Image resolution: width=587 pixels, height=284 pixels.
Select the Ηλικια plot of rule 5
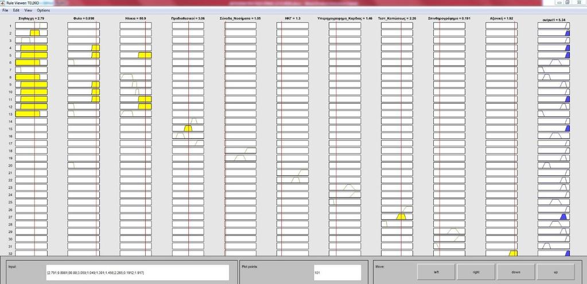click(136, 55)
